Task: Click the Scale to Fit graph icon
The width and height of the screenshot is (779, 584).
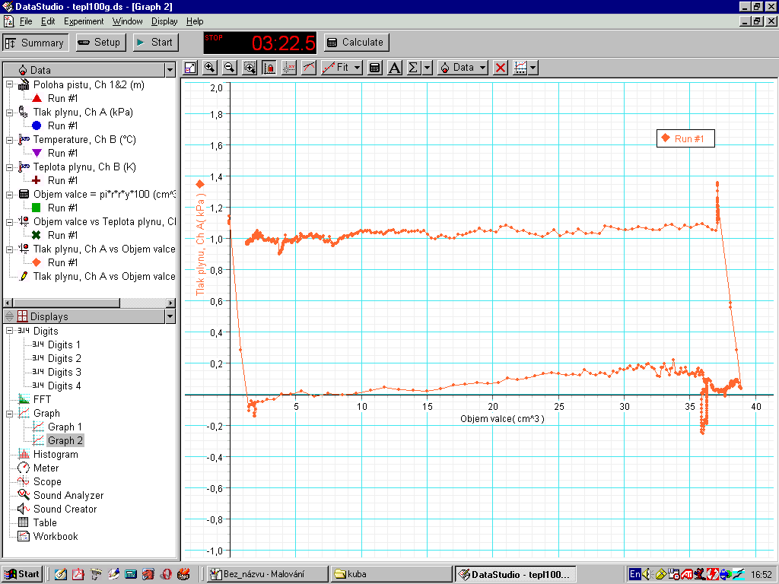Action: (x=190, y=68)
